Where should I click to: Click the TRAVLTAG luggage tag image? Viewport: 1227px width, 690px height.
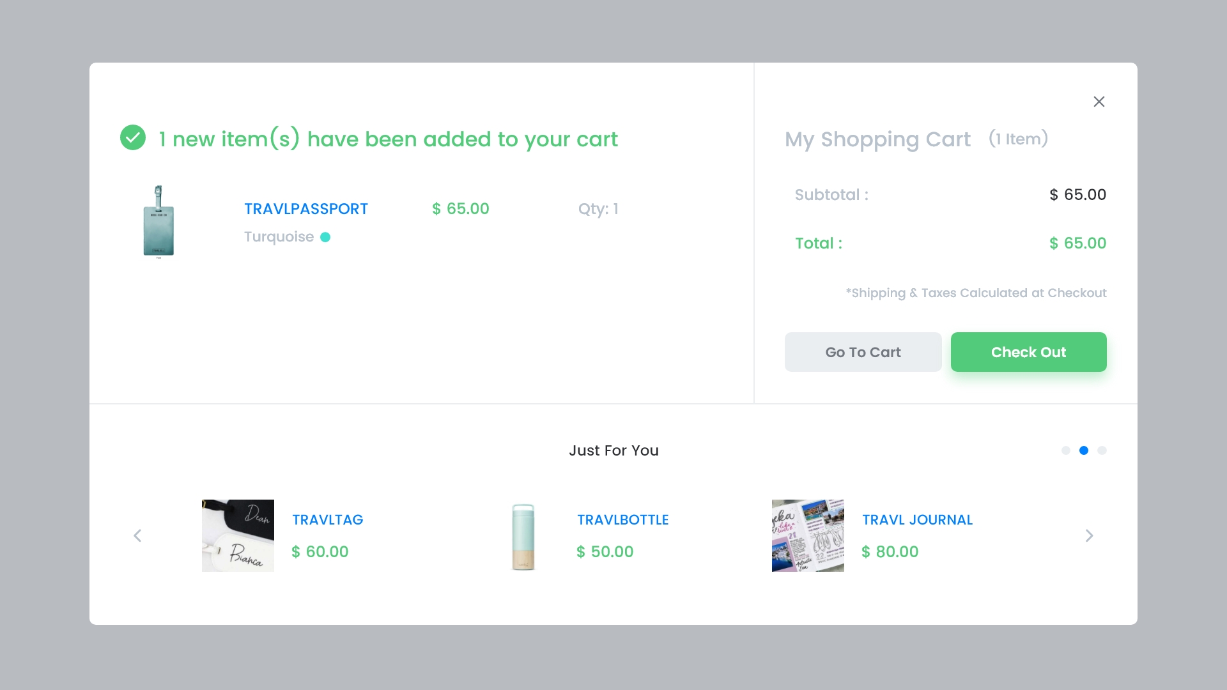point(238,535)
